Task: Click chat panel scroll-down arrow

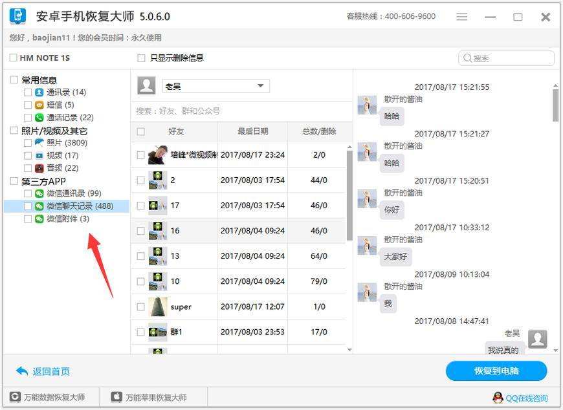Action: point(555,350)
